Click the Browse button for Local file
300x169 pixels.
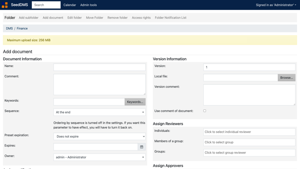[x=287, y=77]
